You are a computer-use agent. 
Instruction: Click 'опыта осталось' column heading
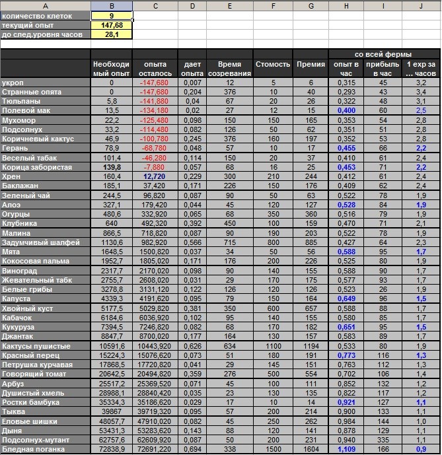(155, 69)
